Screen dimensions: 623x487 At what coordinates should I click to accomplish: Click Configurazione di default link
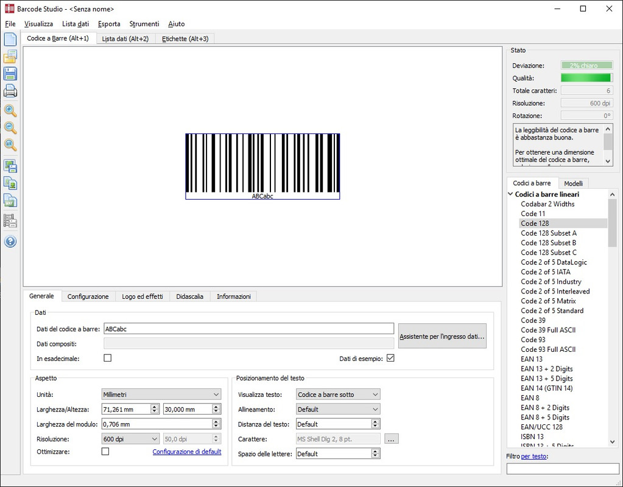[187, 452]
